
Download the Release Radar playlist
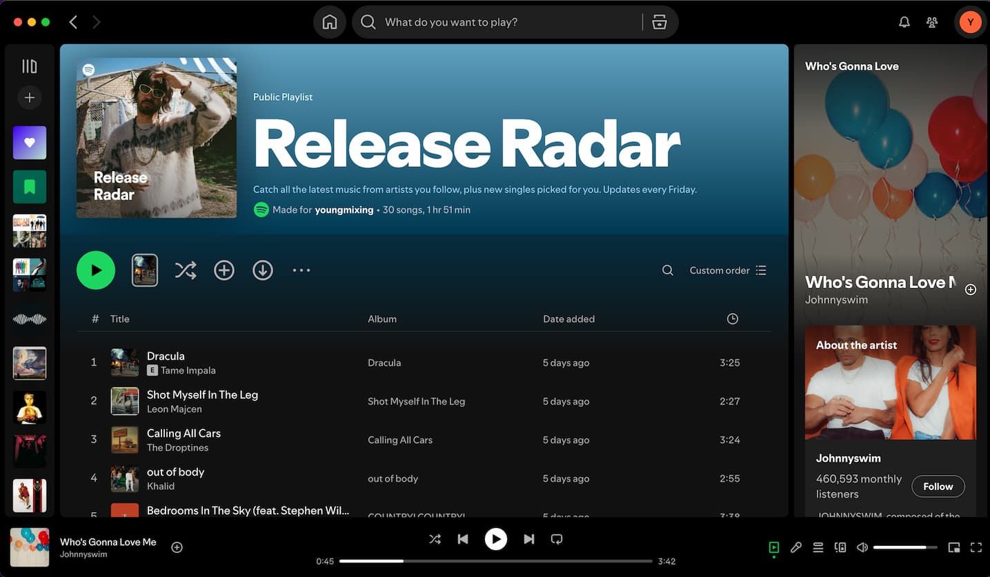click(263, 270)
